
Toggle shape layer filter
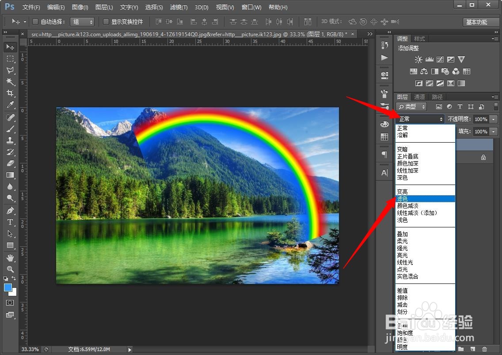pyautogui.click(x=471, y=106)
